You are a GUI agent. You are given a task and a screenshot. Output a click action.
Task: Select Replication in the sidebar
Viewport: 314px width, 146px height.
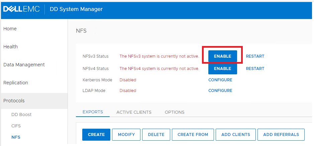click(x=16, y=83)
